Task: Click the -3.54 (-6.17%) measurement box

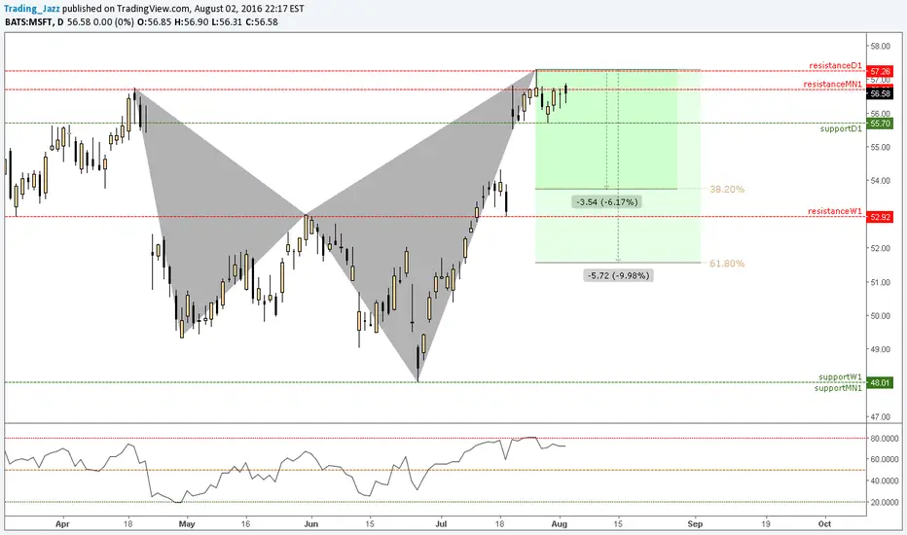Action: (x=607, y=202)
